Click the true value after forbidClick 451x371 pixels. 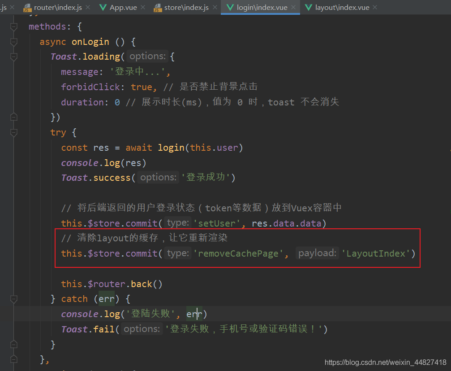[x=142, y=87]
